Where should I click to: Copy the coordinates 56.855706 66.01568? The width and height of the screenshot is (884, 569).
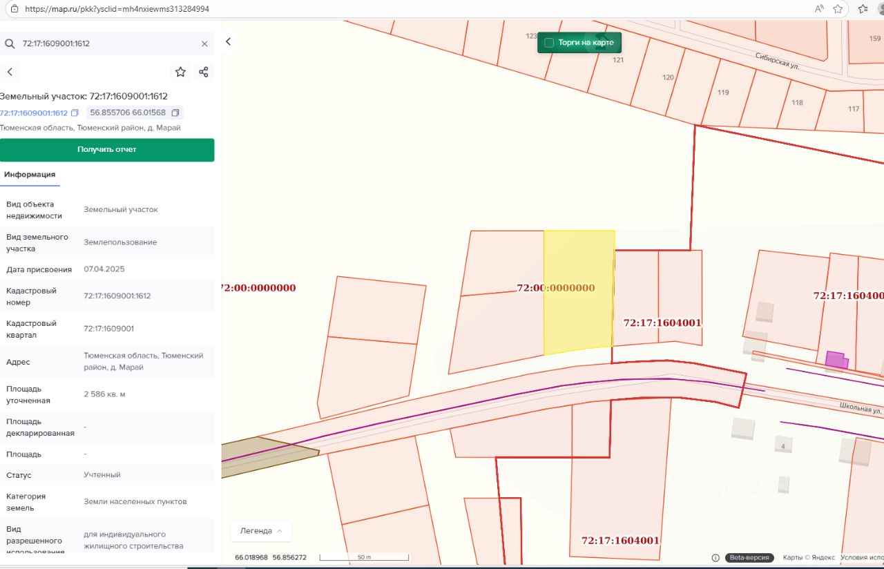pyautogui.click(x=175, y=113)
